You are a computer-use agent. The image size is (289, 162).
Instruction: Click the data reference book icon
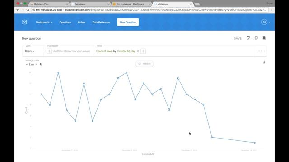click(x=264, y=38)
